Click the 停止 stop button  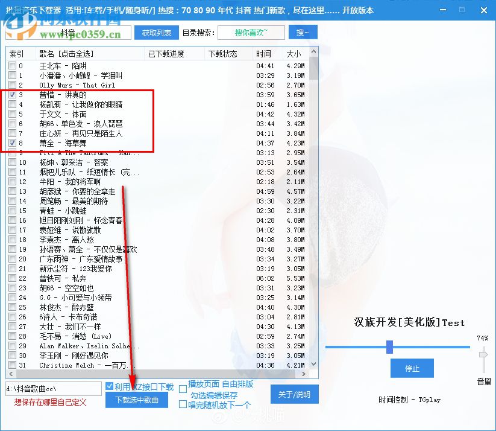412,368
